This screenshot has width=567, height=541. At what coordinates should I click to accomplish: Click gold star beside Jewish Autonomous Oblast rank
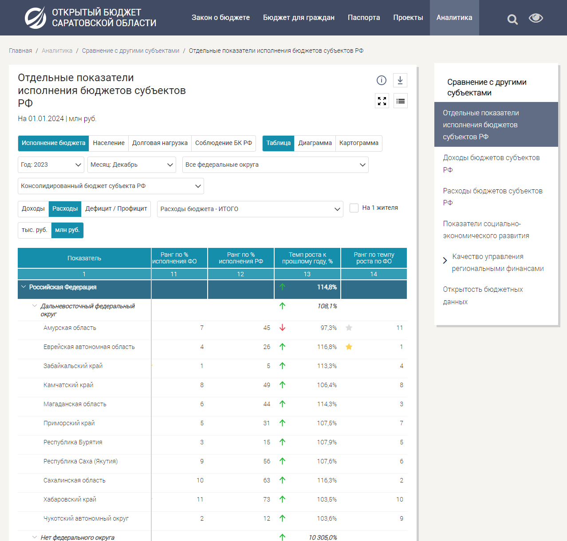[349, 347]
